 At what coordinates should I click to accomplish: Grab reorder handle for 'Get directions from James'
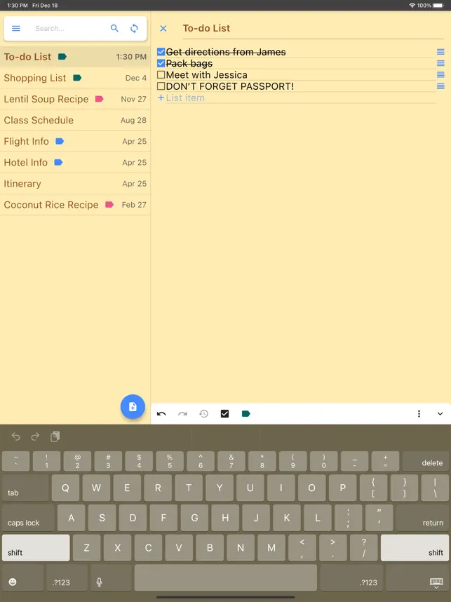[440, 52]
